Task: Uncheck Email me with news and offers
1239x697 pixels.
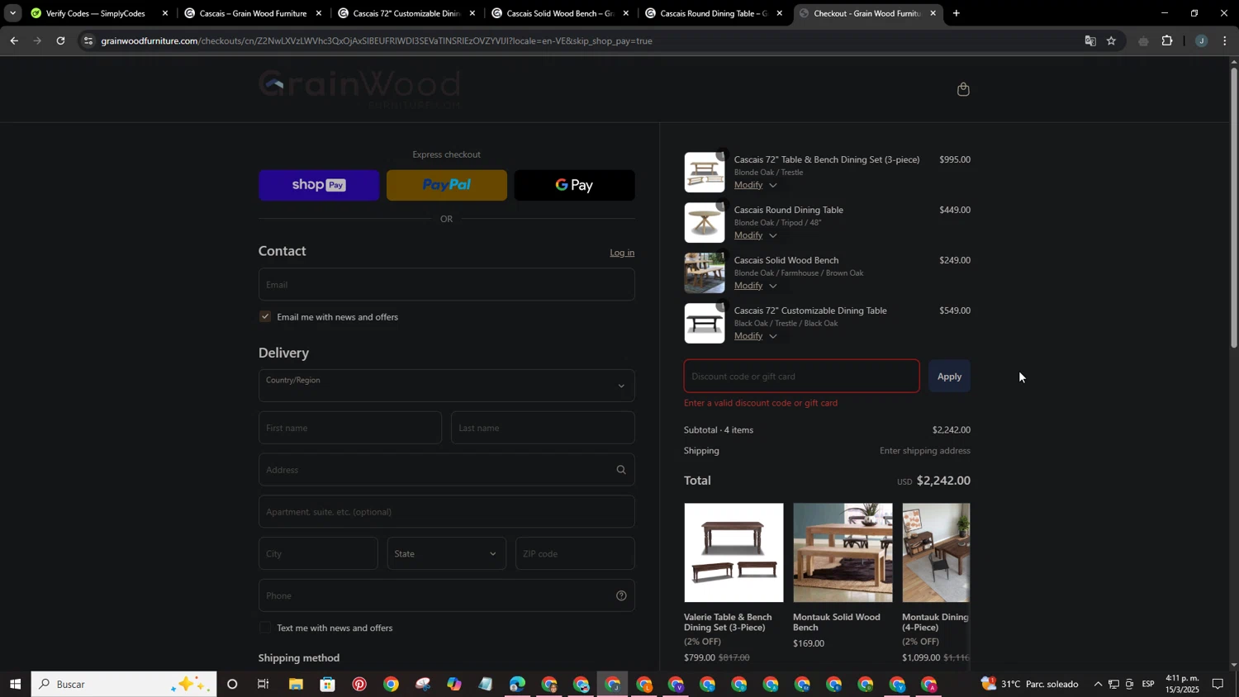Action: pyautogui.click(x=265, y=316)
